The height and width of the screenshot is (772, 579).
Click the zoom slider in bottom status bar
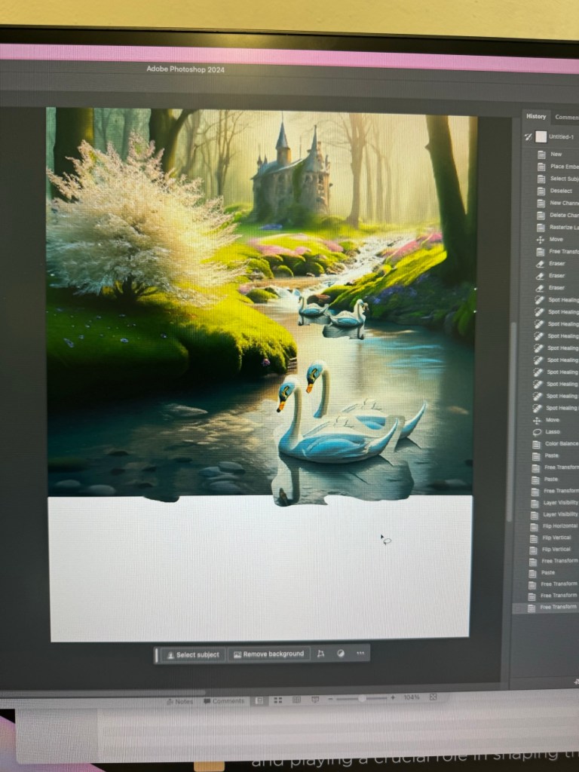[362, 699]
